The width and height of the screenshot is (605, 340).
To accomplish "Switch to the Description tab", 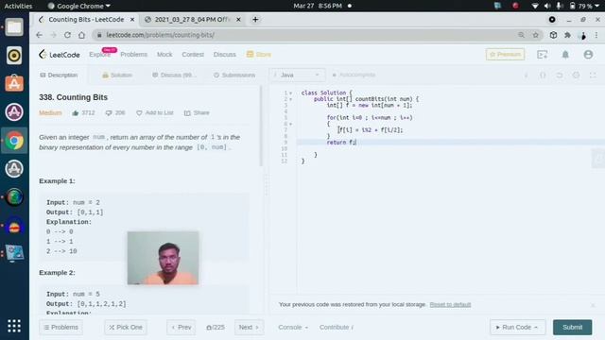I will click(59, 76).
